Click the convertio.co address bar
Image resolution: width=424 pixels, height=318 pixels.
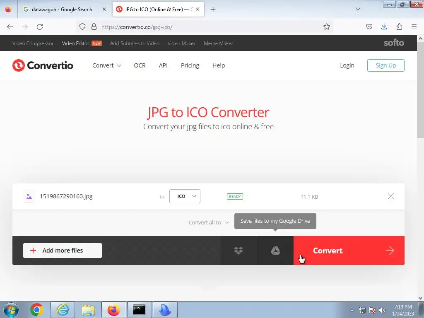click(x=205, y=27)
